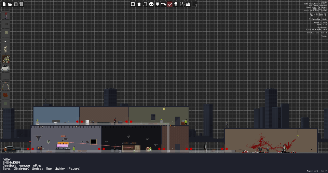The image size is (328, 173).
Task: Pick the pale skeleton figure palette item
Action: point(6,50)
